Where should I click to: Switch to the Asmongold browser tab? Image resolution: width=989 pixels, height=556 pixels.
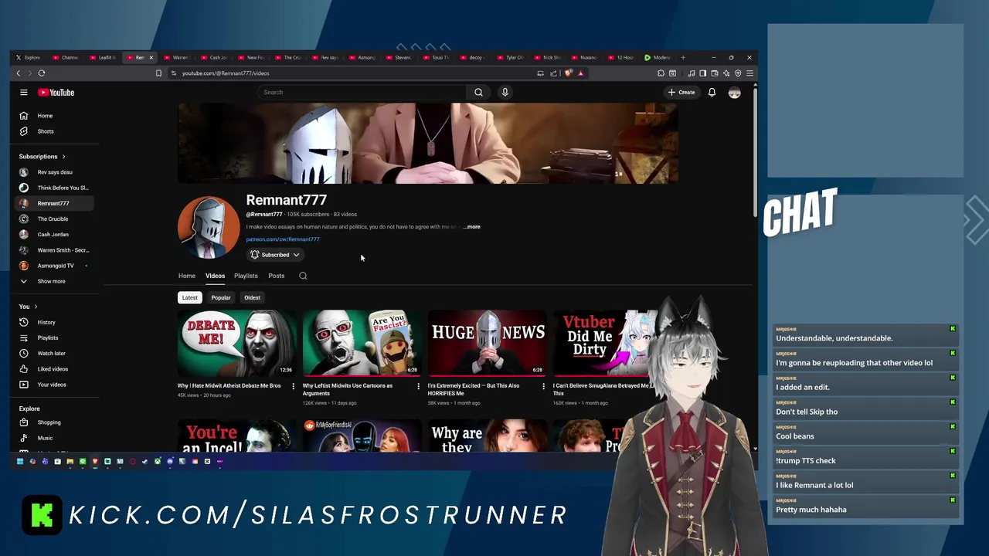click(x=363, y=57)
